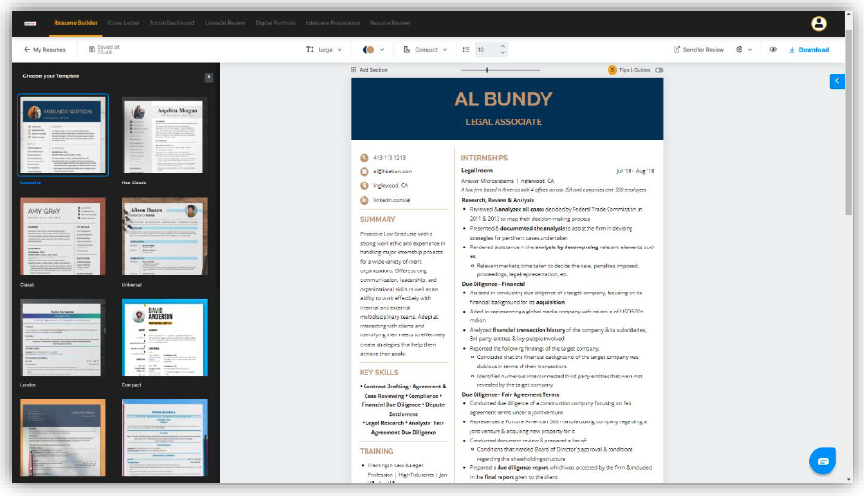Image resolution: width=864 pixels, height=496 pixels.
Task: Click the zoom slider above resume
Action: pos(487,70)
